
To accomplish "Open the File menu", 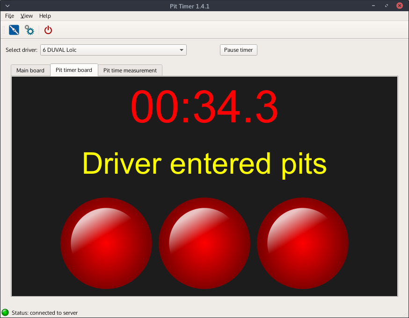I will (x=9, y=16).
